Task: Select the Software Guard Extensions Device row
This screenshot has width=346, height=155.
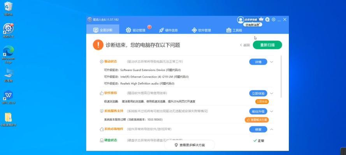Action: pos(142,70)
